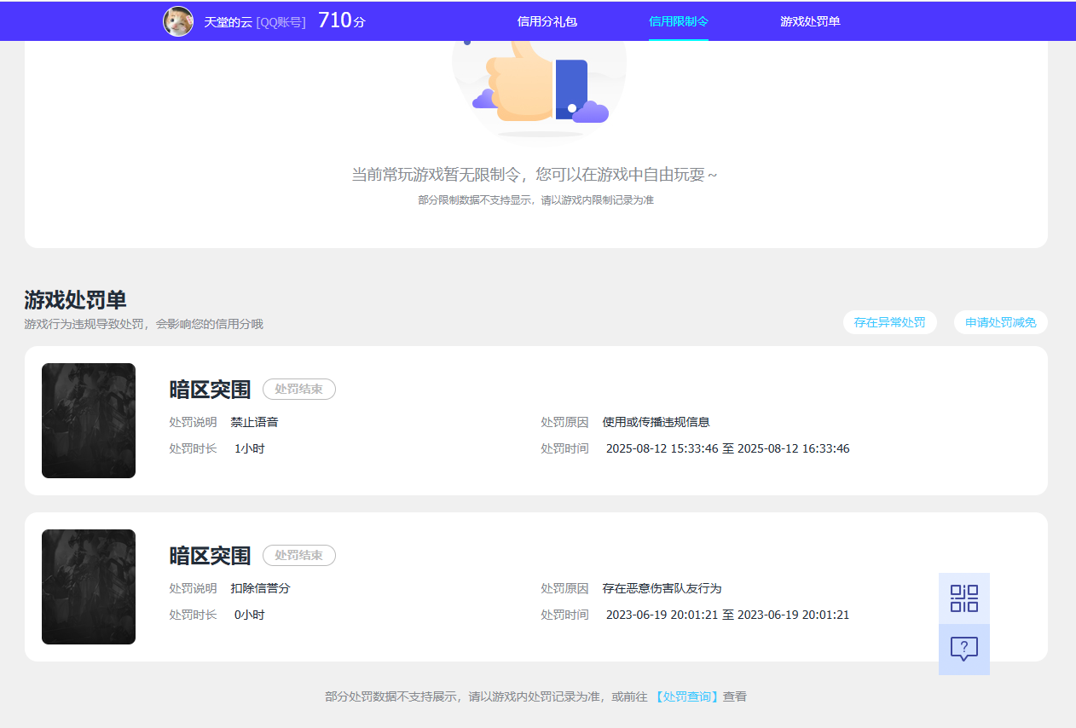Viewport: 1076px width, 728px height.
Task: Click the 处罚结束 badge on the 扣除信誉分 record
Action: [299, 556]
